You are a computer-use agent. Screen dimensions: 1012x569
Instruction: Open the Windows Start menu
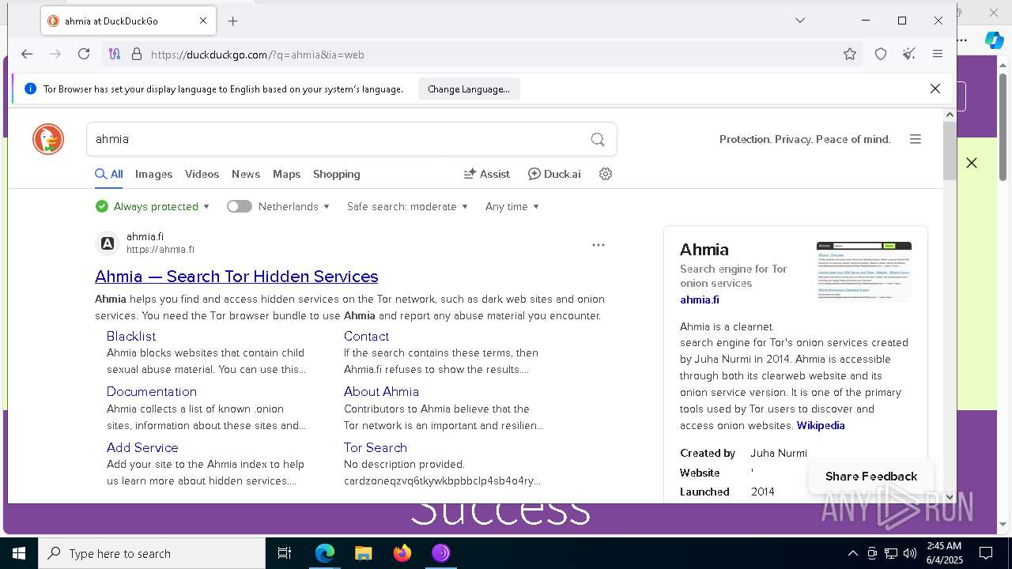click(19, 553)
